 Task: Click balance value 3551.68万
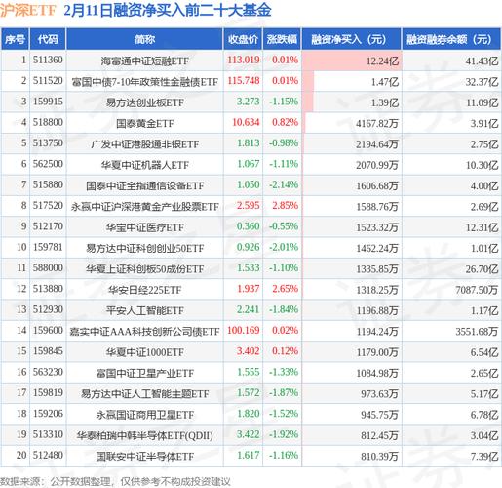pos(477,332)
